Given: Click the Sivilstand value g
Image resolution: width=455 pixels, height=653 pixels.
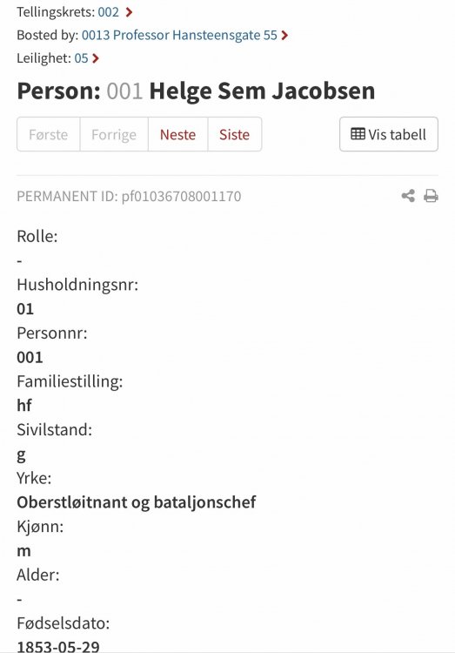Looking at the screenshot, I should (21, 454).
